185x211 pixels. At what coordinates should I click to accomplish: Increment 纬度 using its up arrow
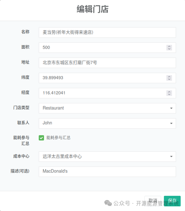169,76
